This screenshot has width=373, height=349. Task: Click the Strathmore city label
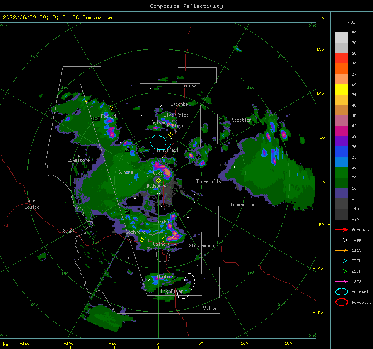201,246
